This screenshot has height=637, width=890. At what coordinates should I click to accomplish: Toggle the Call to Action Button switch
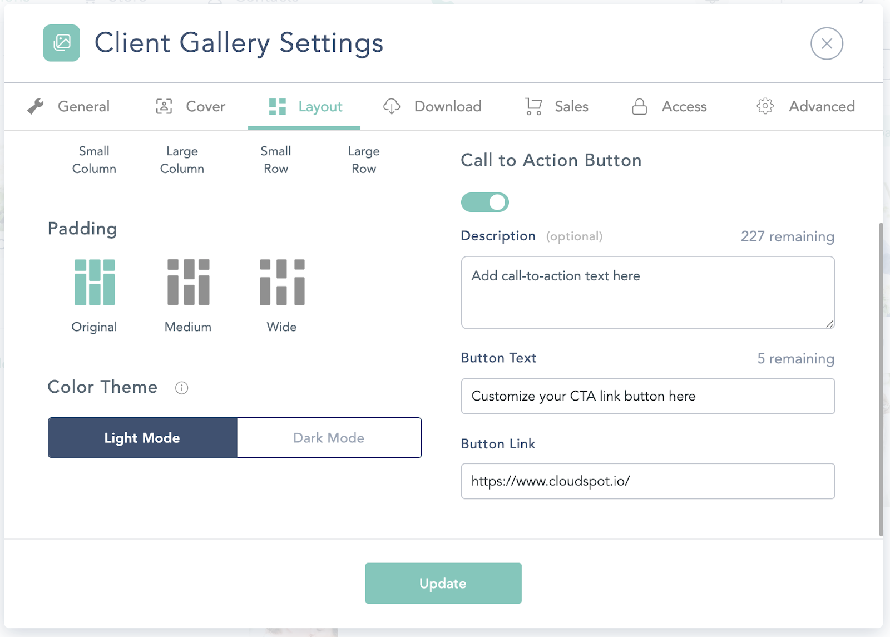pos(485,203)
